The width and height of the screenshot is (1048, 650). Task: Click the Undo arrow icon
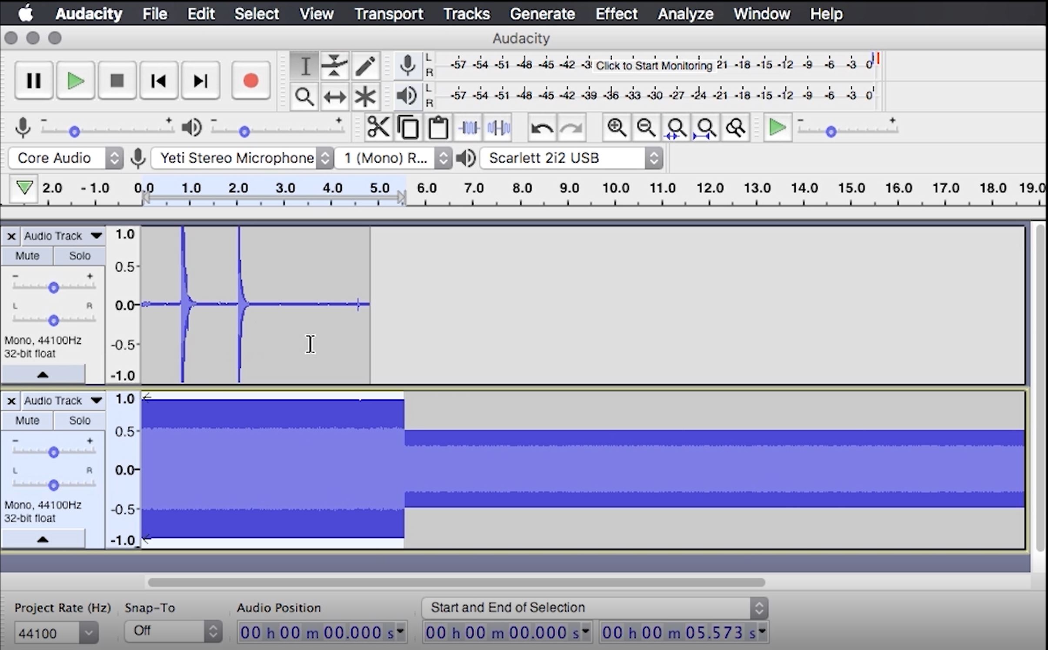(542, 128)
